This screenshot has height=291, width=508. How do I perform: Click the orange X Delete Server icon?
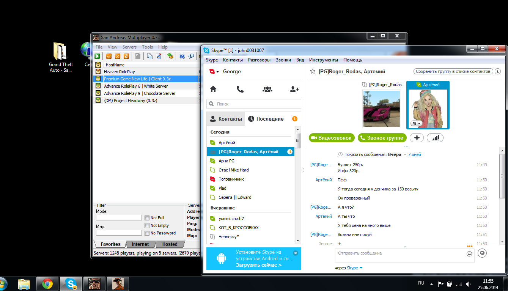pyautogui.click(x=118, y=56)
